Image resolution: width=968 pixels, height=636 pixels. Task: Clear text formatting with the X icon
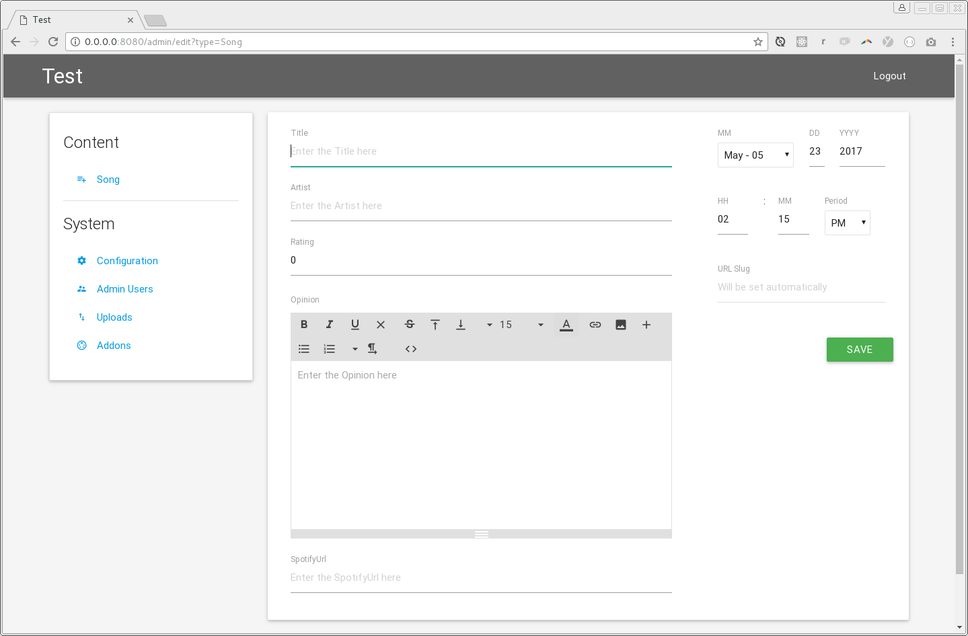pyautogui.click(x=380, y=325)
